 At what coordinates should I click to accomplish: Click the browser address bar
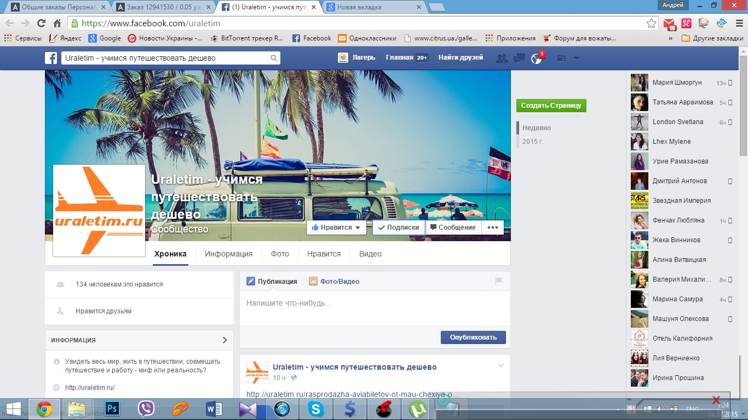(361, 24)
